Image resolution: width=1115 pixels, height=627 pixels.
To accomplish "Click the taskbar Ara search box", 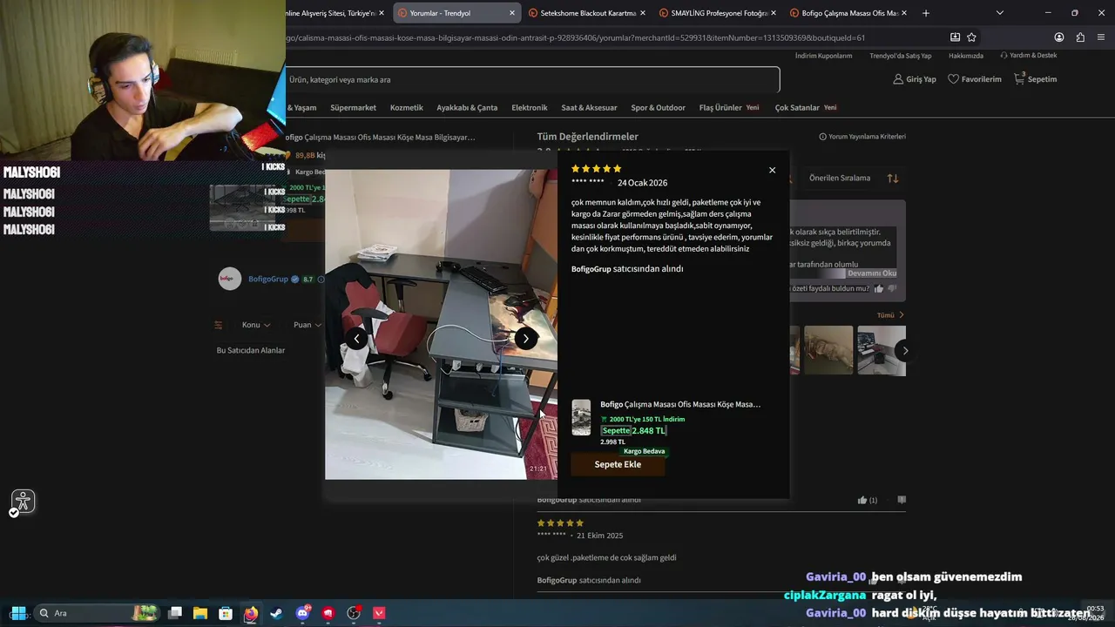I will coord(98,613).
